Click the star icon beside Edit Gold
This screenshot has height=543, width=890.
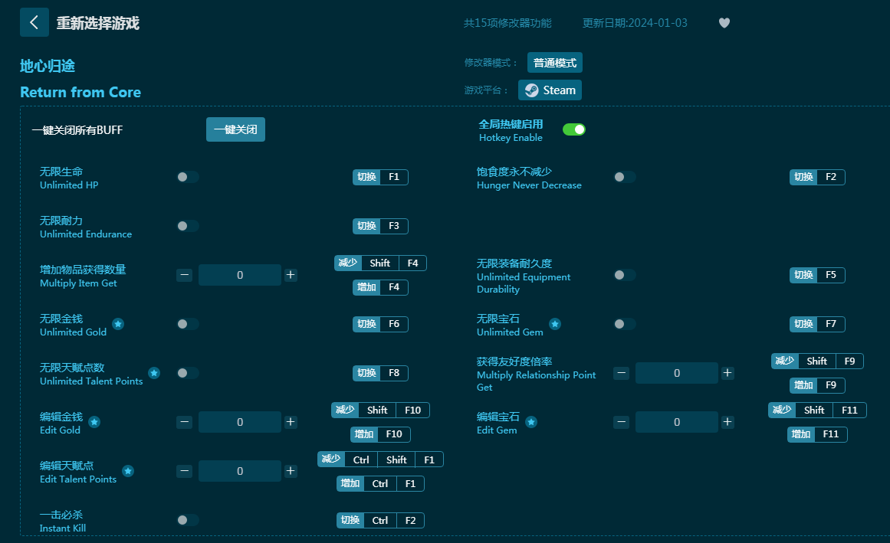tap(94, 422)
